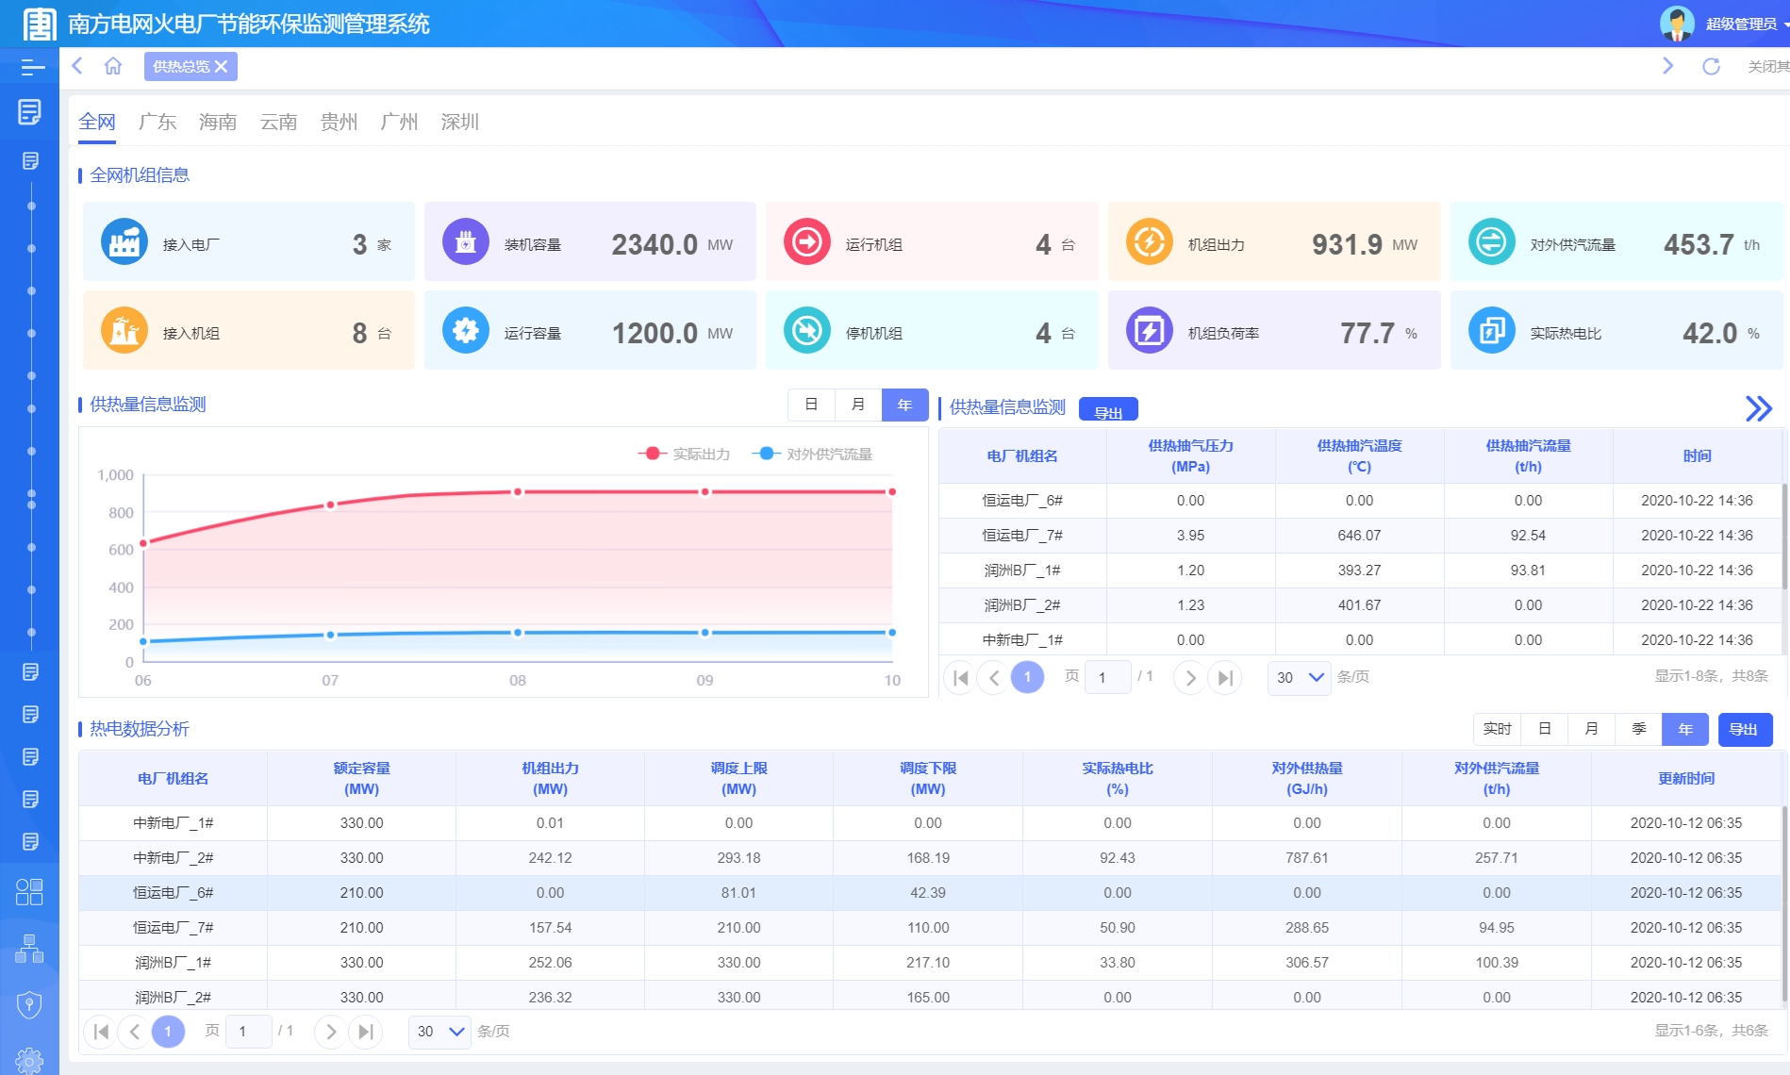Go to upper table last page
This screenshot has width=1790, height=1075.
pyautogui.click(x=1225, y=677)
